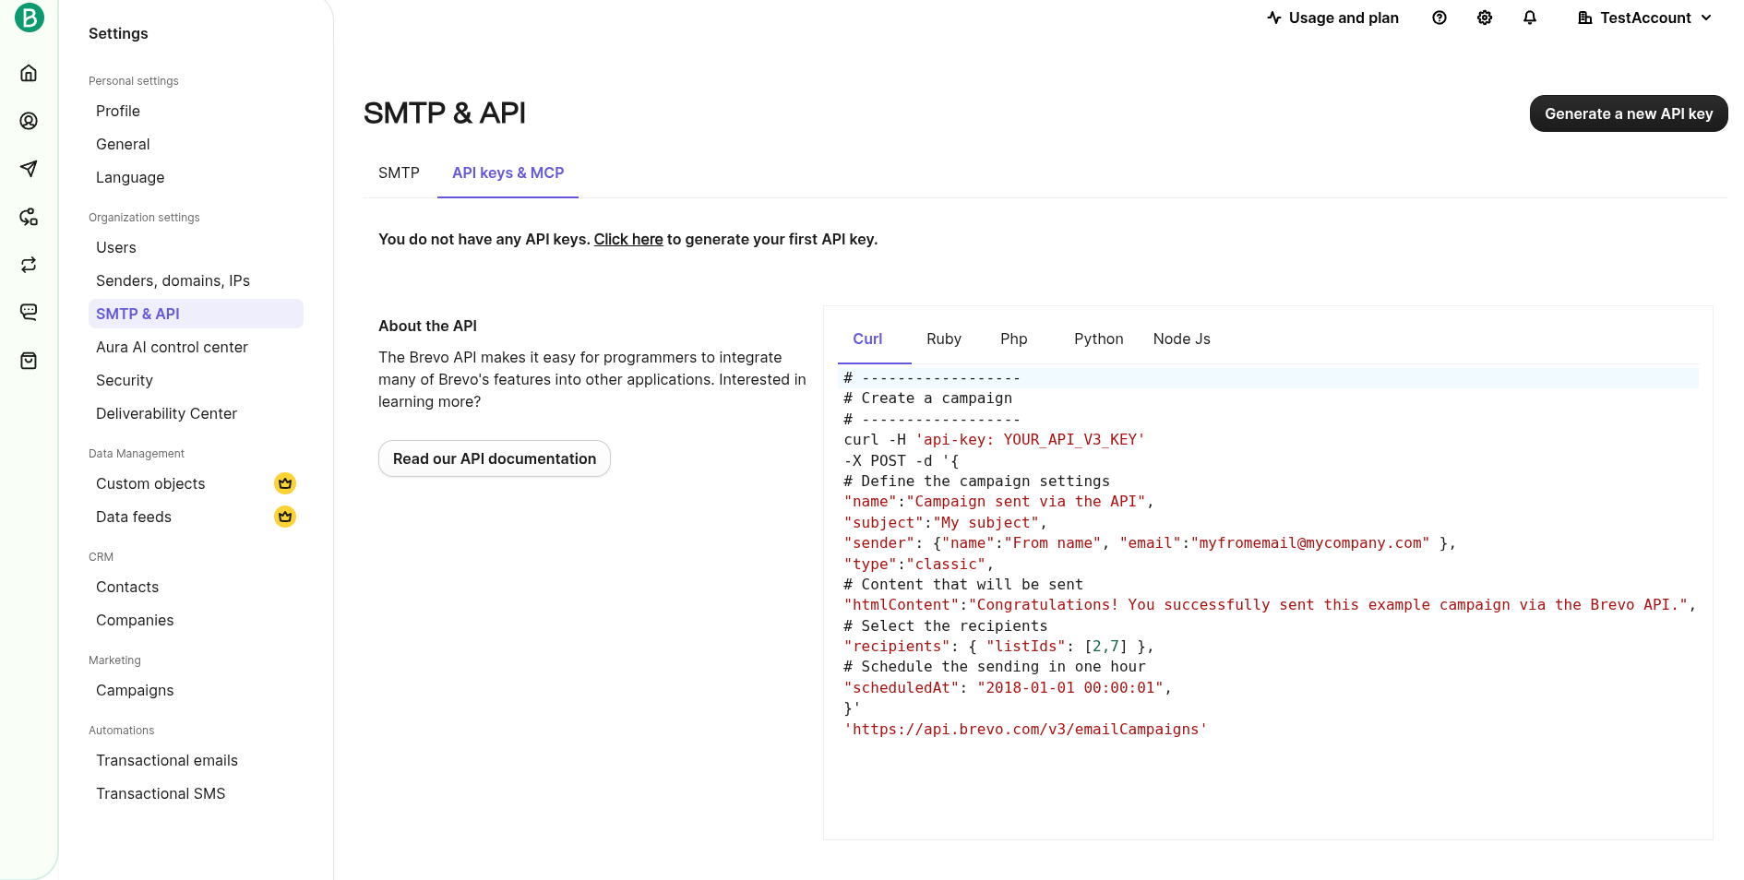Follow the Click here link to generate key
The height and width of the screenshot is (880, 1744).
pos(628,239)
